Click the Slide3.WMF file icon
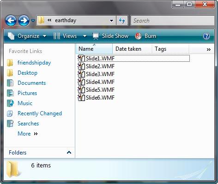 point(81,74)
